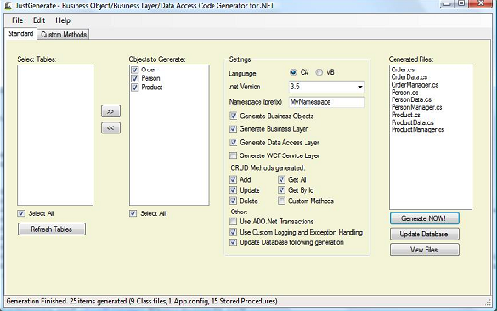This screenshot has height=311, width=497.
Task: Toggle Select All under Select Tables
Action: pyautogui.click(x=21, y=213)
